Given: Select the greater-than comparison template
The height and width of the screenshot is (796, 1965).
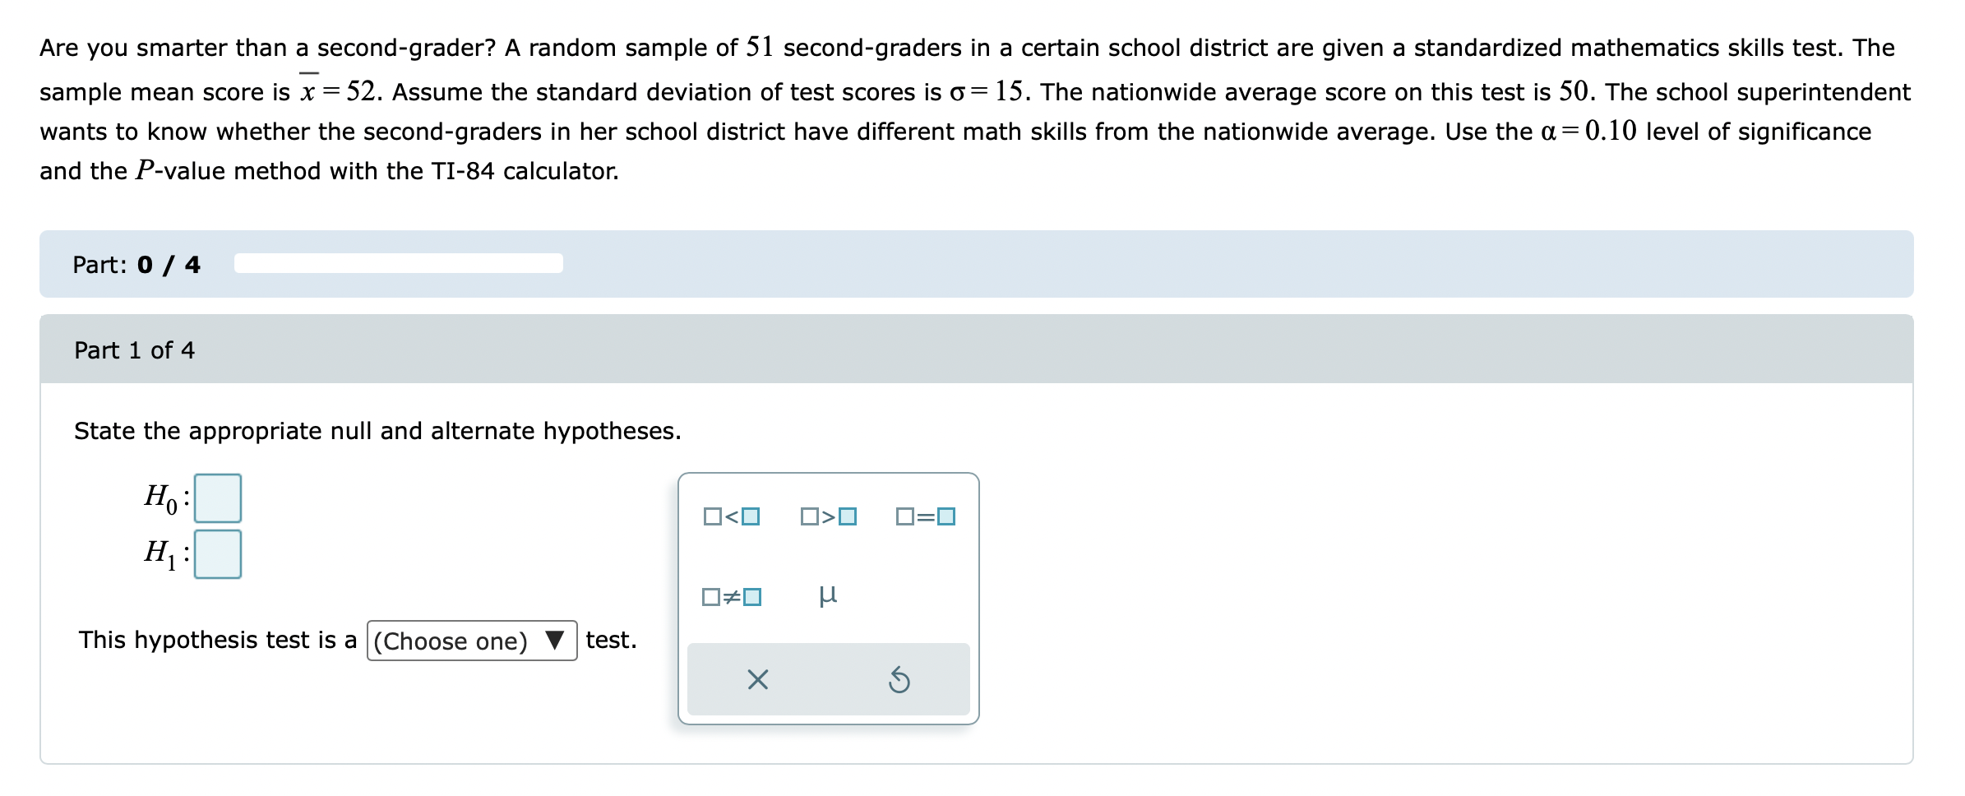Looking at the screenshot, I should [830, 517].
